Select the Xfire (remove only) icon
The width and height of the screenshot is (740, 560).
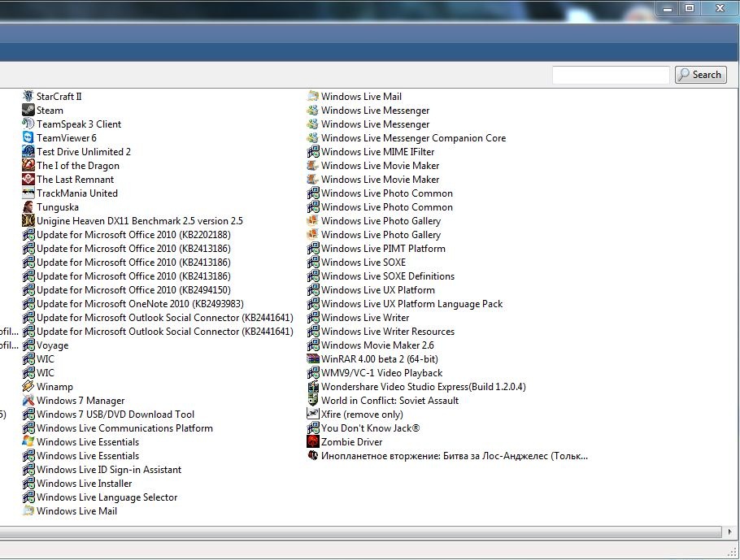tap(313, 414)
